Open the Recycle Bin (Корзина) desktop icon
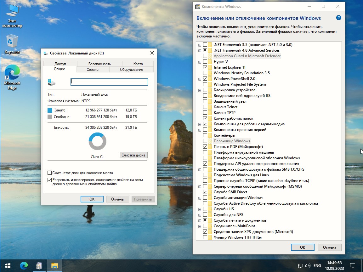The height and width of the screenshot is (272, 363). point(12,42)
